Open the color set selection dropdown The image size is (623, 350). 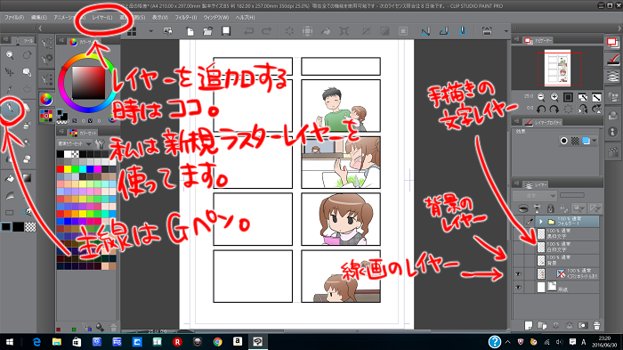coord(74,143)
